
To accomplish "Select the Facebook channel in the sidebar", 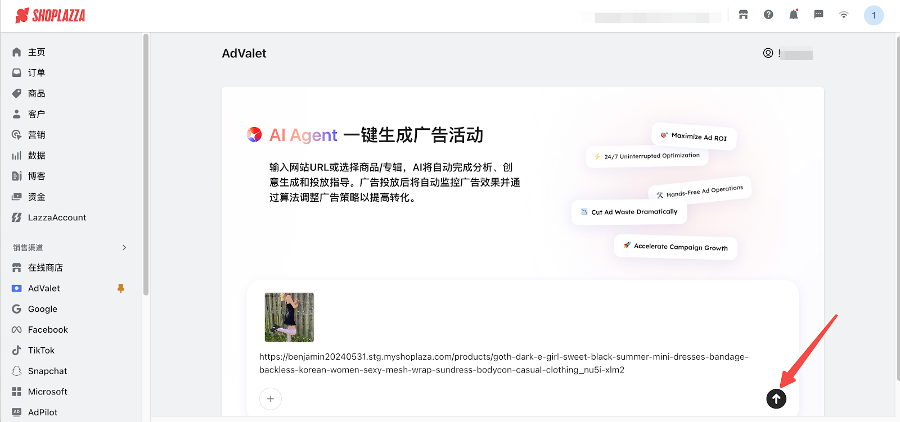I will (x=48, y=330).
